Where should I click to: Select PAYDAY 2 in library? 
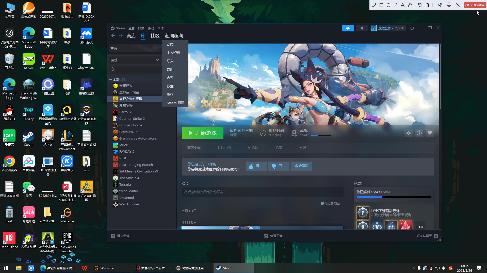(127, 151)
